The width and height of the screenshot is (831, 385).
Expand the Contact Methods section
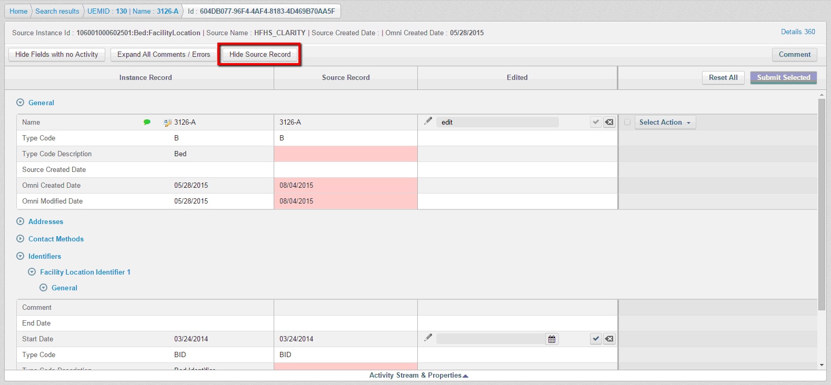21,239
